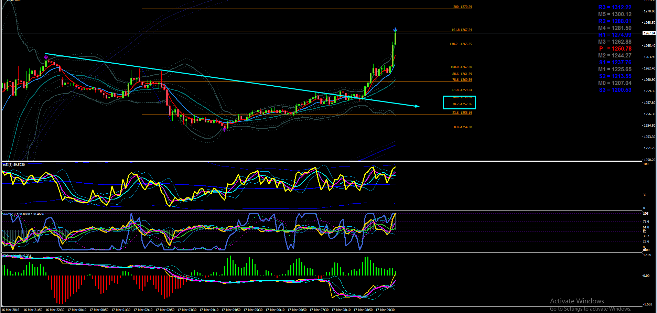Image resolution: width=657 pixels, height=313 pixels.
Task: Click 1257.80 on the price scale
Action: 649,103
